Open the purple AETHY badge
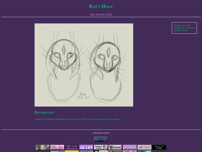Viewport: 202px width, 152px height. point(86,147)
